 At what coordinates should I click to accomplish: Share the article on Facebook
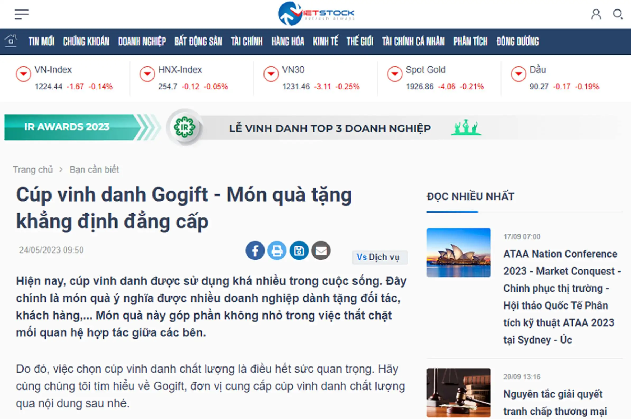click(255, 250)
